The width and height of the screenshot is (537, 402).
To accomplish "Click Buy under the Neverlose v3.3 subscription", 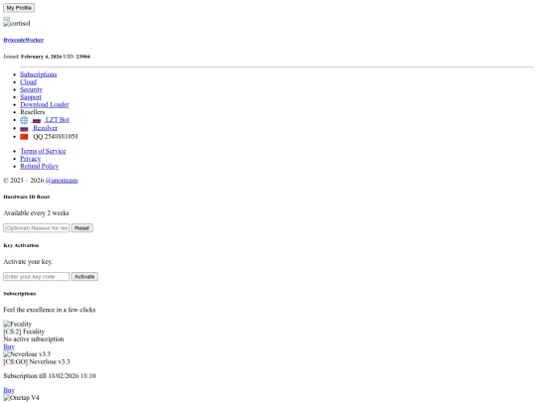I will 9,390.
